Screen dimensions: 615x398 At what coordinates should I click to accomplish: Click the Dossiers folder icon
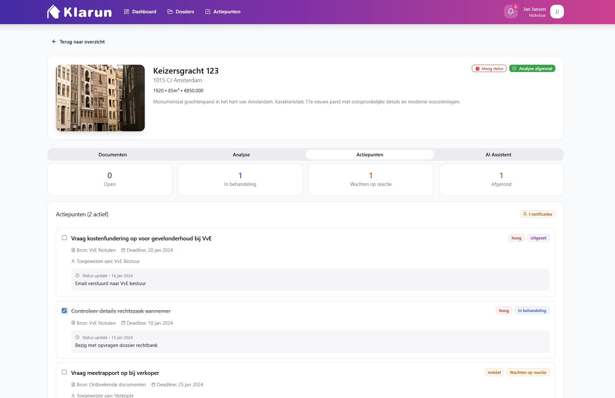(170, 12)
